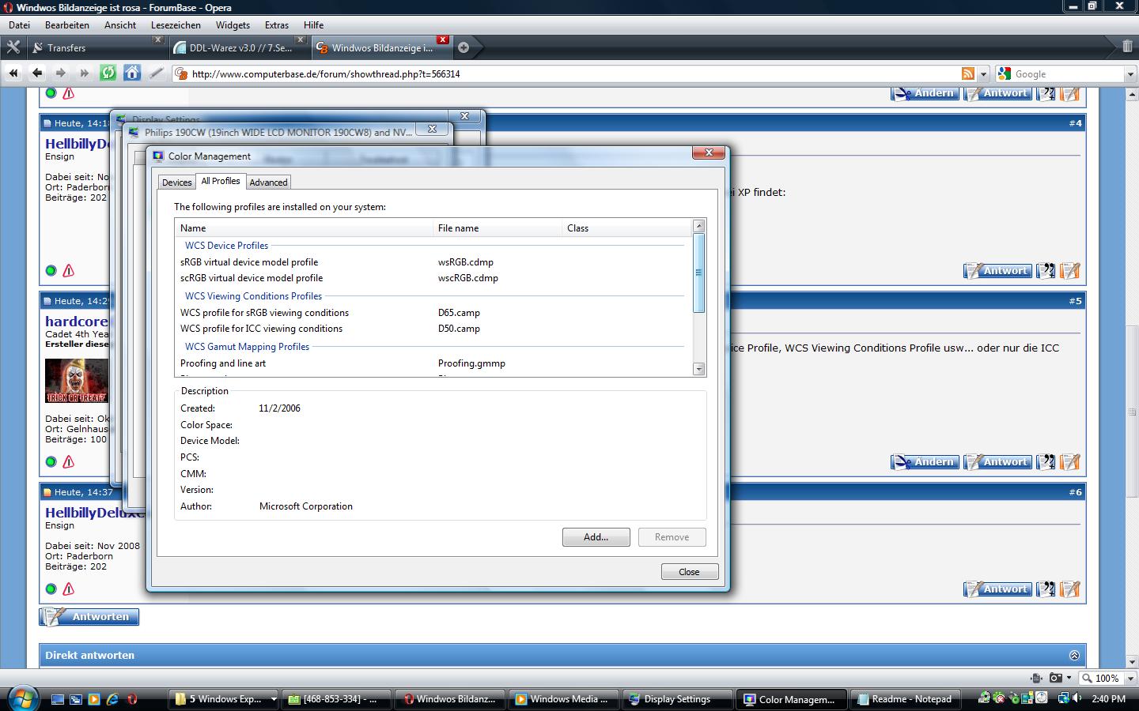Screen dimensions: 1139x711
Task: Click the Google search input field
Action: pyautogui.click(x=1068, y=73)
